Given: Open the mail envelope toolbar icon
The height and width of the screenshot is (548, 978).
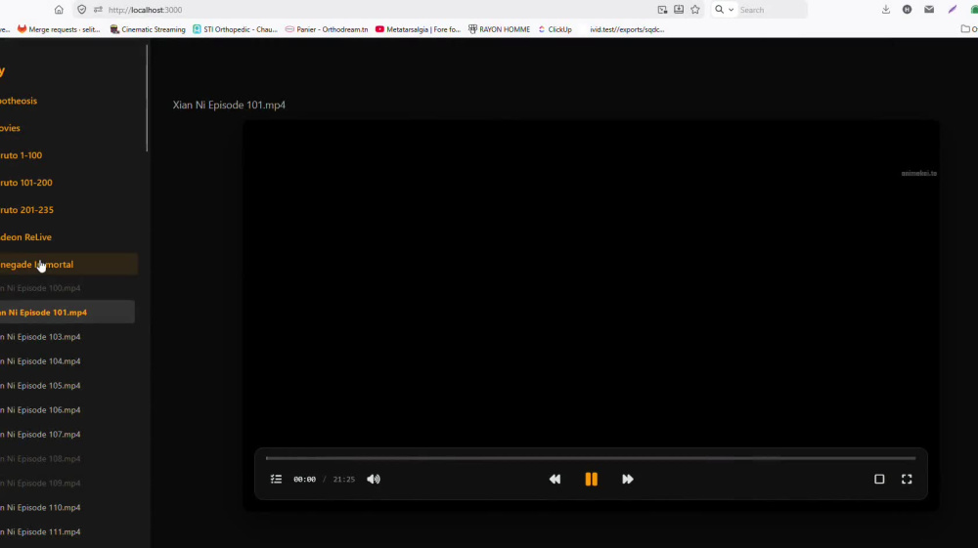Looking at the screenshot, I should point(929,10).
